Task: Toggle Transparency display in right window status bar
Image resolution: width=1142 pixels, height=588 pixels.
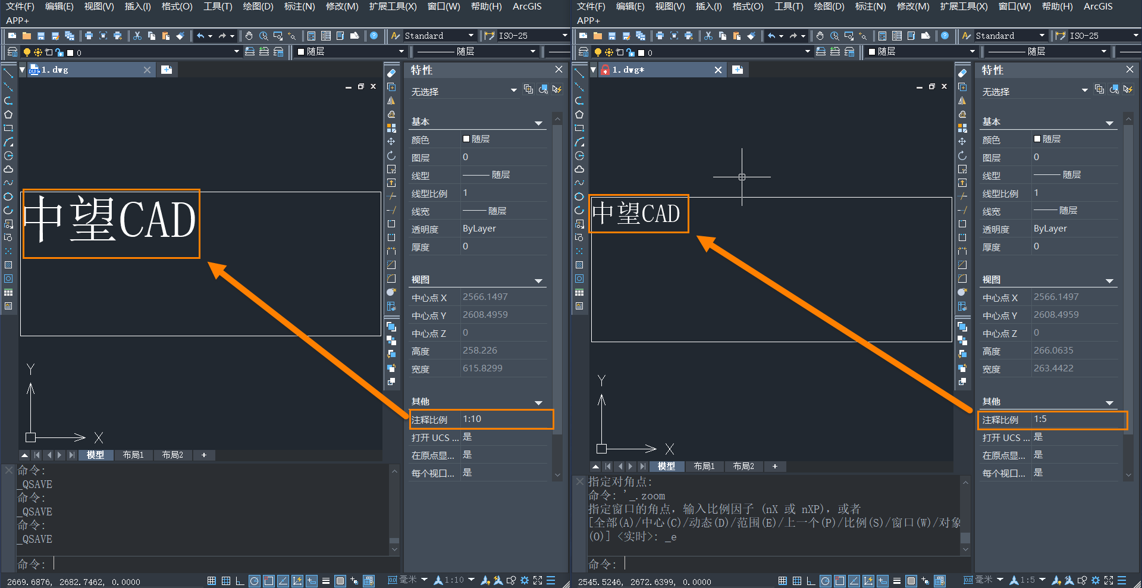Action: pyautogui.click(x=911, y=581)
